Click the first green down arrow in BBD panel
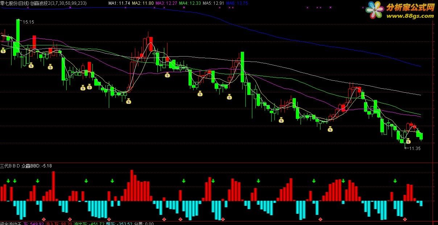 click(x=8, y=180)
